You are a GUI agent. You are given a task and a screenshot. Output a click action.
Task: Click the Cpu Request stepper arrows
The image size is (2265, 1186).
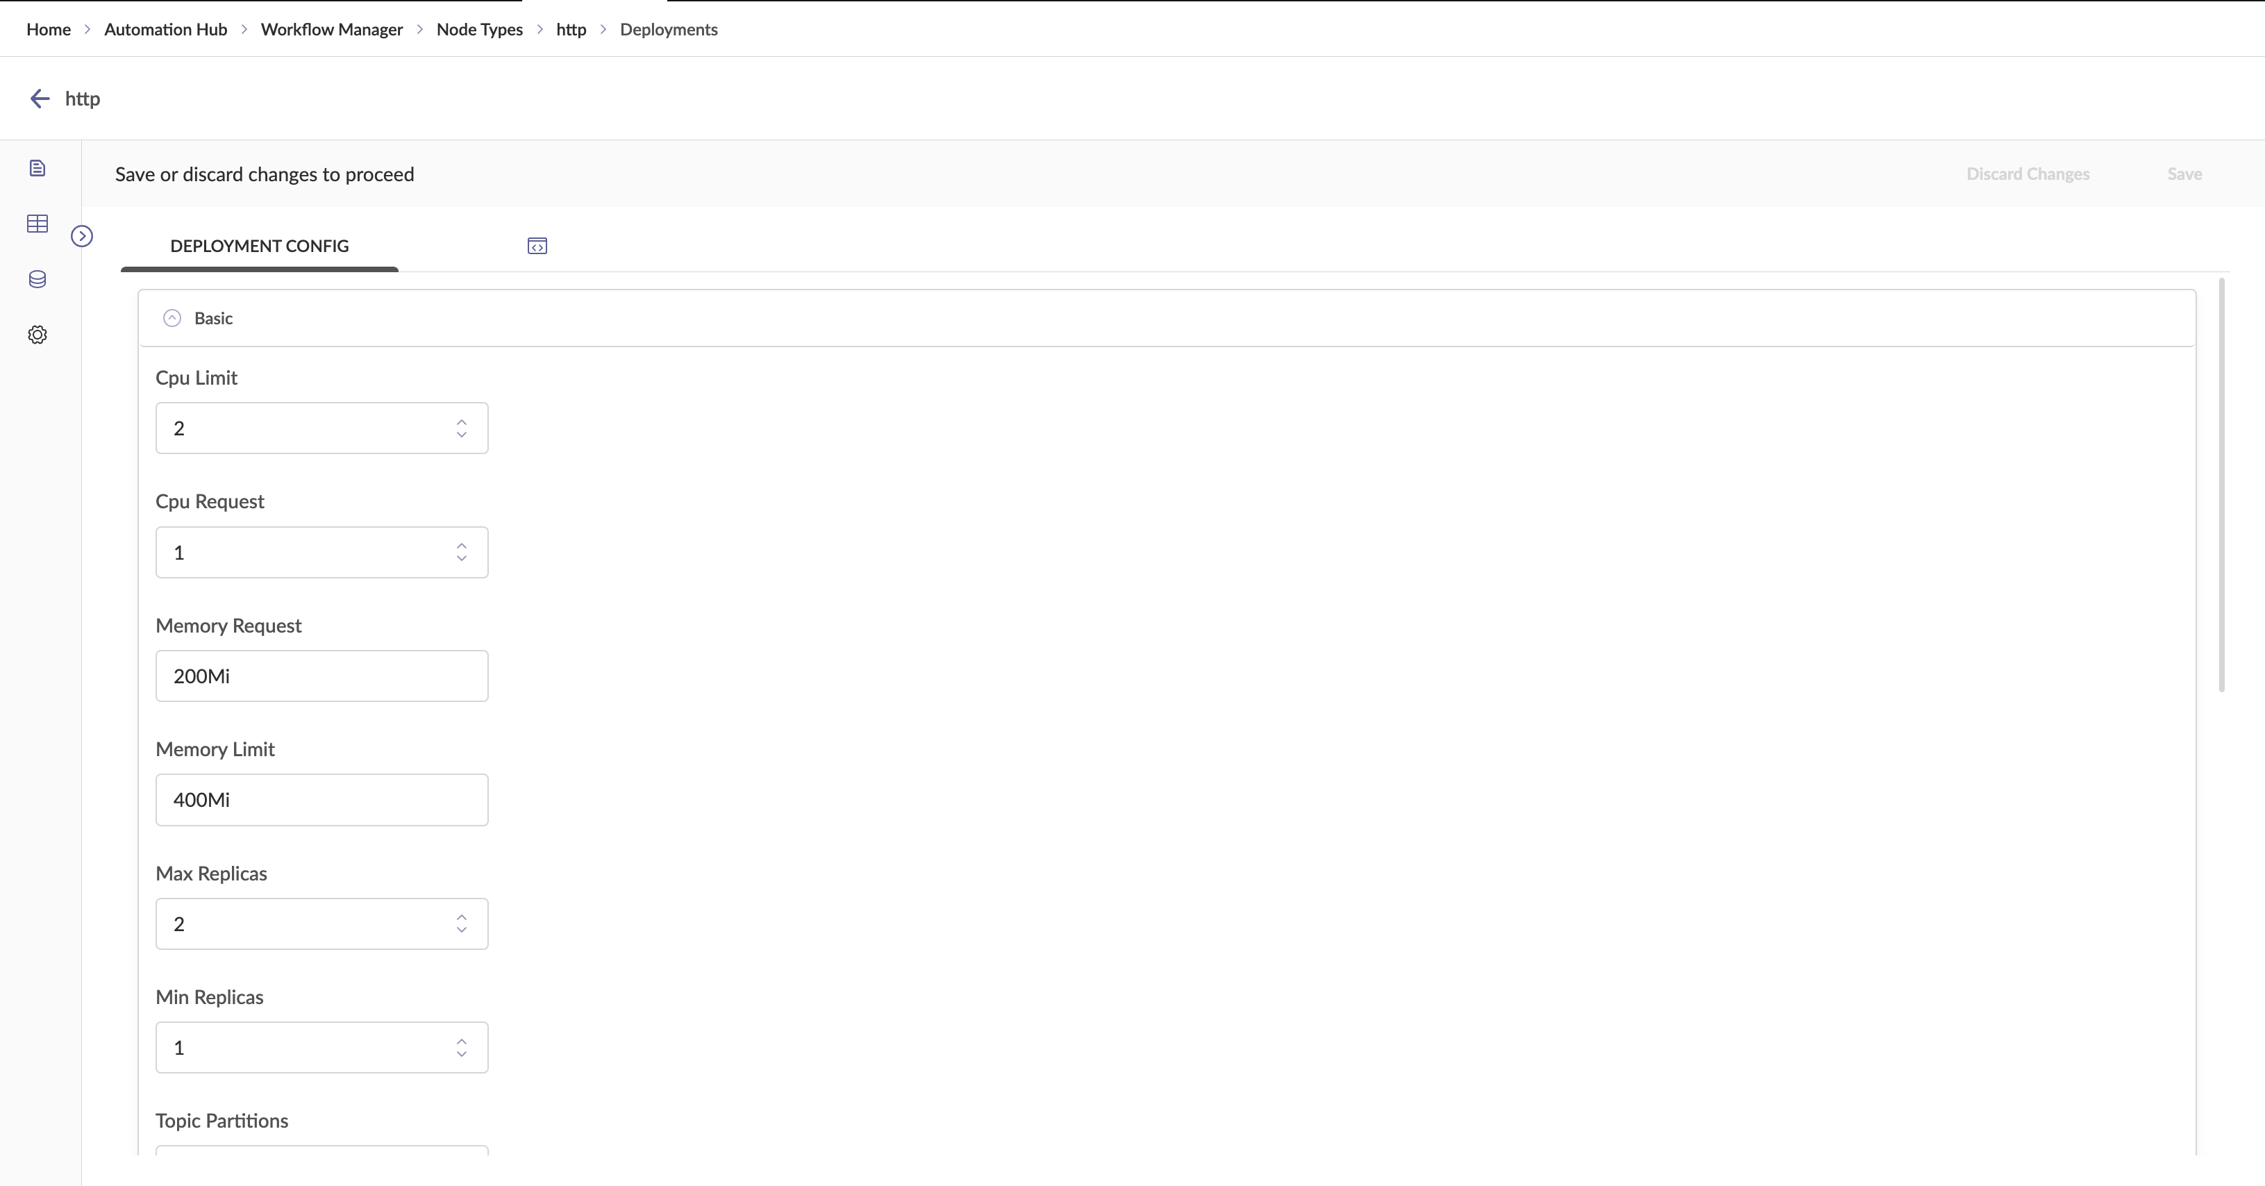point(462,552)
